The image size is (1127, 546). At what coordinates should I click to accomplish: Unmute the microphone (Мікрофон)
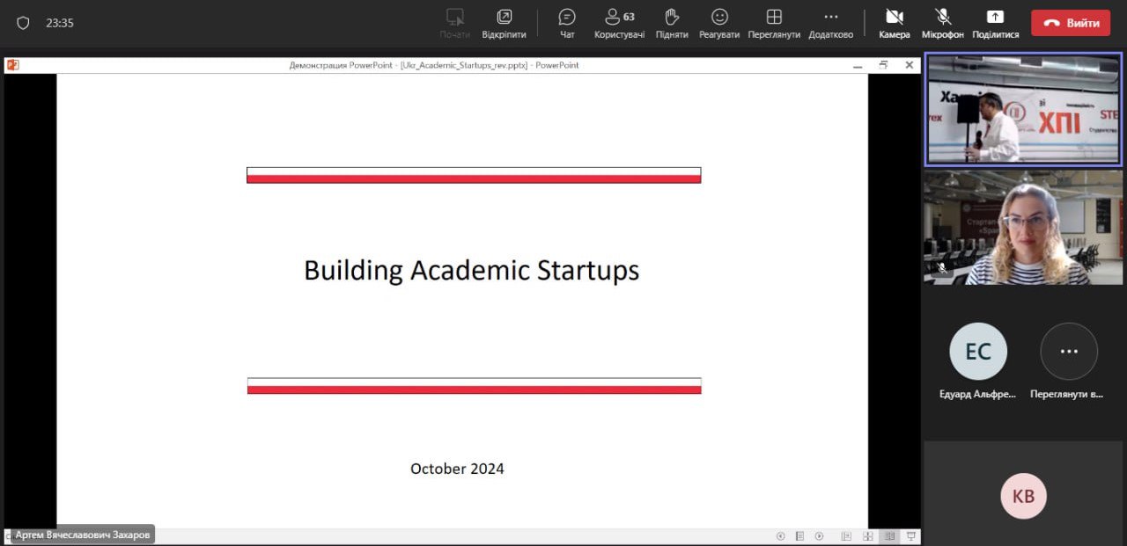point(943,23)
